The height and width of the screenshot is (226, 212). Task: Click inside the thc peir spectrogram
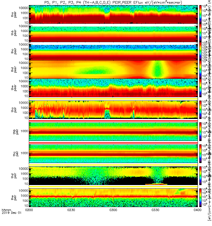click(113, 153)
